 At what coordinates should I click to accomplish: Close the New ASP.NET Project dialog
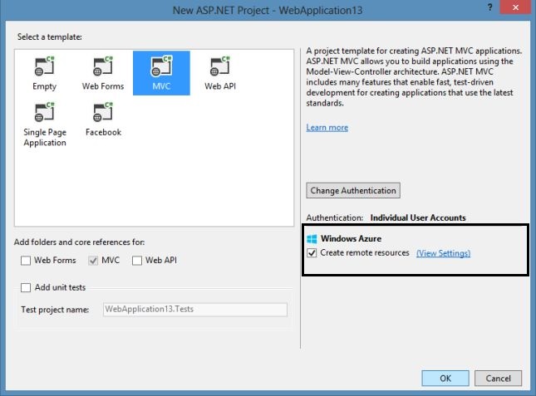(515, 7)
